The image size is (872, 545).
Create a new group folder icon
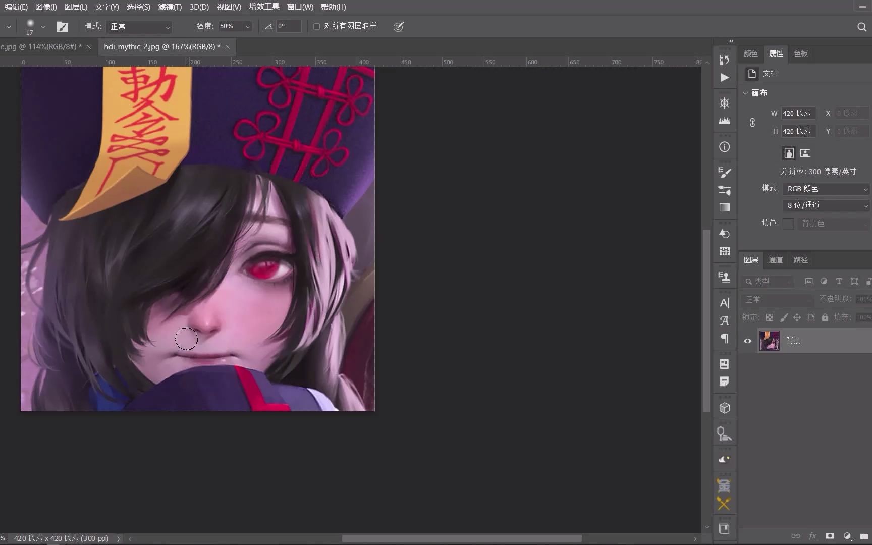point(864,536)
